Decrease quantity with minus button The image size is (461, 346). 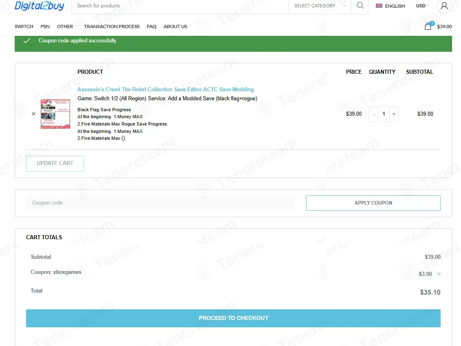(374, 114)
